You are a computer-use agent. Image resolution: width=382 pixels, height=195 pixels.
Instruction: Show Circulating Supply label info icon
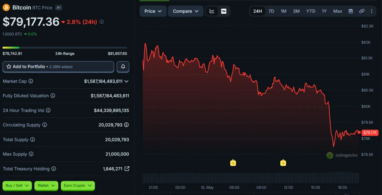click(45, 125)
